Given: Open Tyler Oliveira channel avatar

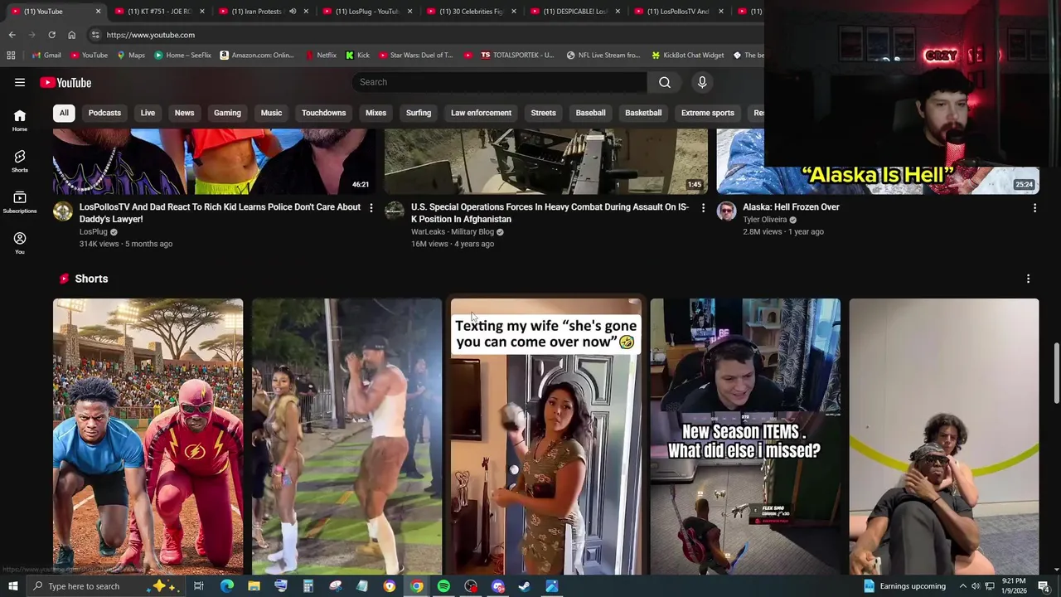Looking at the screenshot, I should tap(726, 211).
